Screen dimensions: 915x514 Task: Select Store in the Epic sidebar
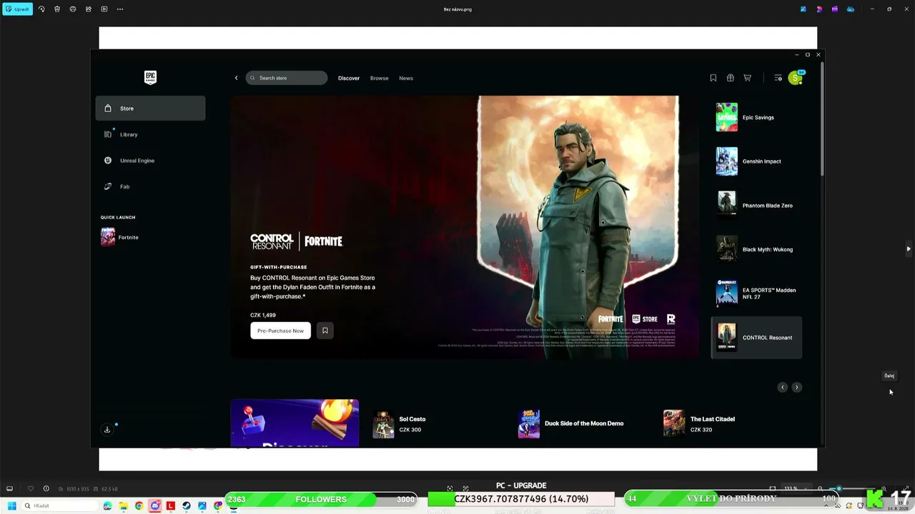click(150, 109)
